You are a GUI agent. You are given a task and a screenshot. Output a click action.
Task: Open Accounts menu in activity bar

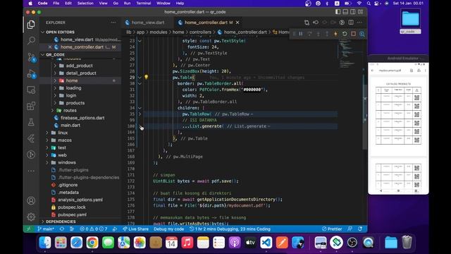click(31, 200)
